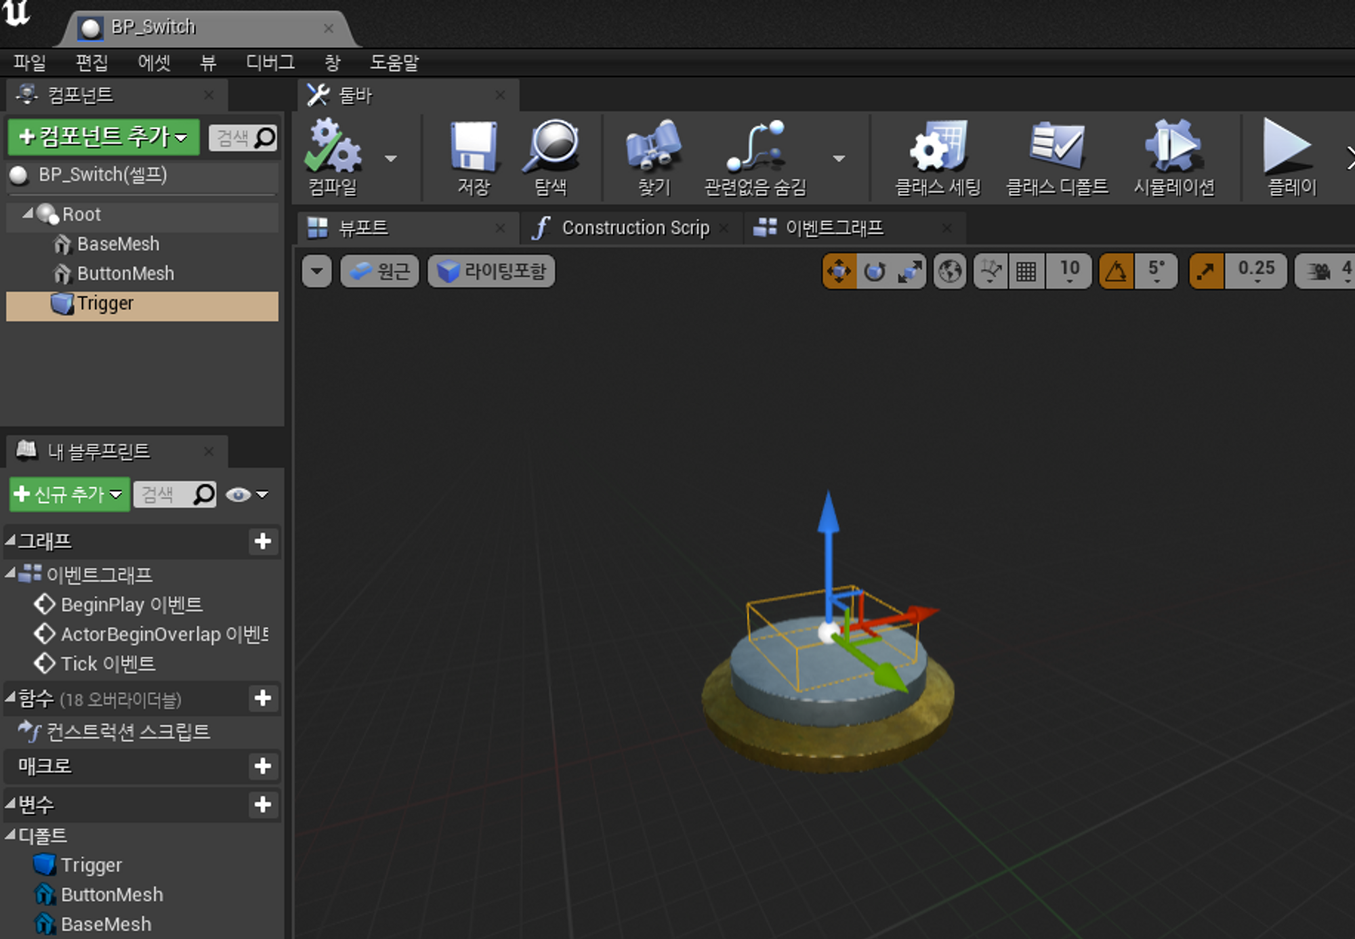Collapse the Root component tree

tap(27, 214)
